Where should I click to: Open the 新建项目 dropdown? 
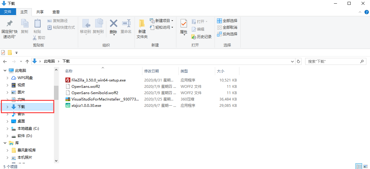pyautogui.click(x=162, y=21)
